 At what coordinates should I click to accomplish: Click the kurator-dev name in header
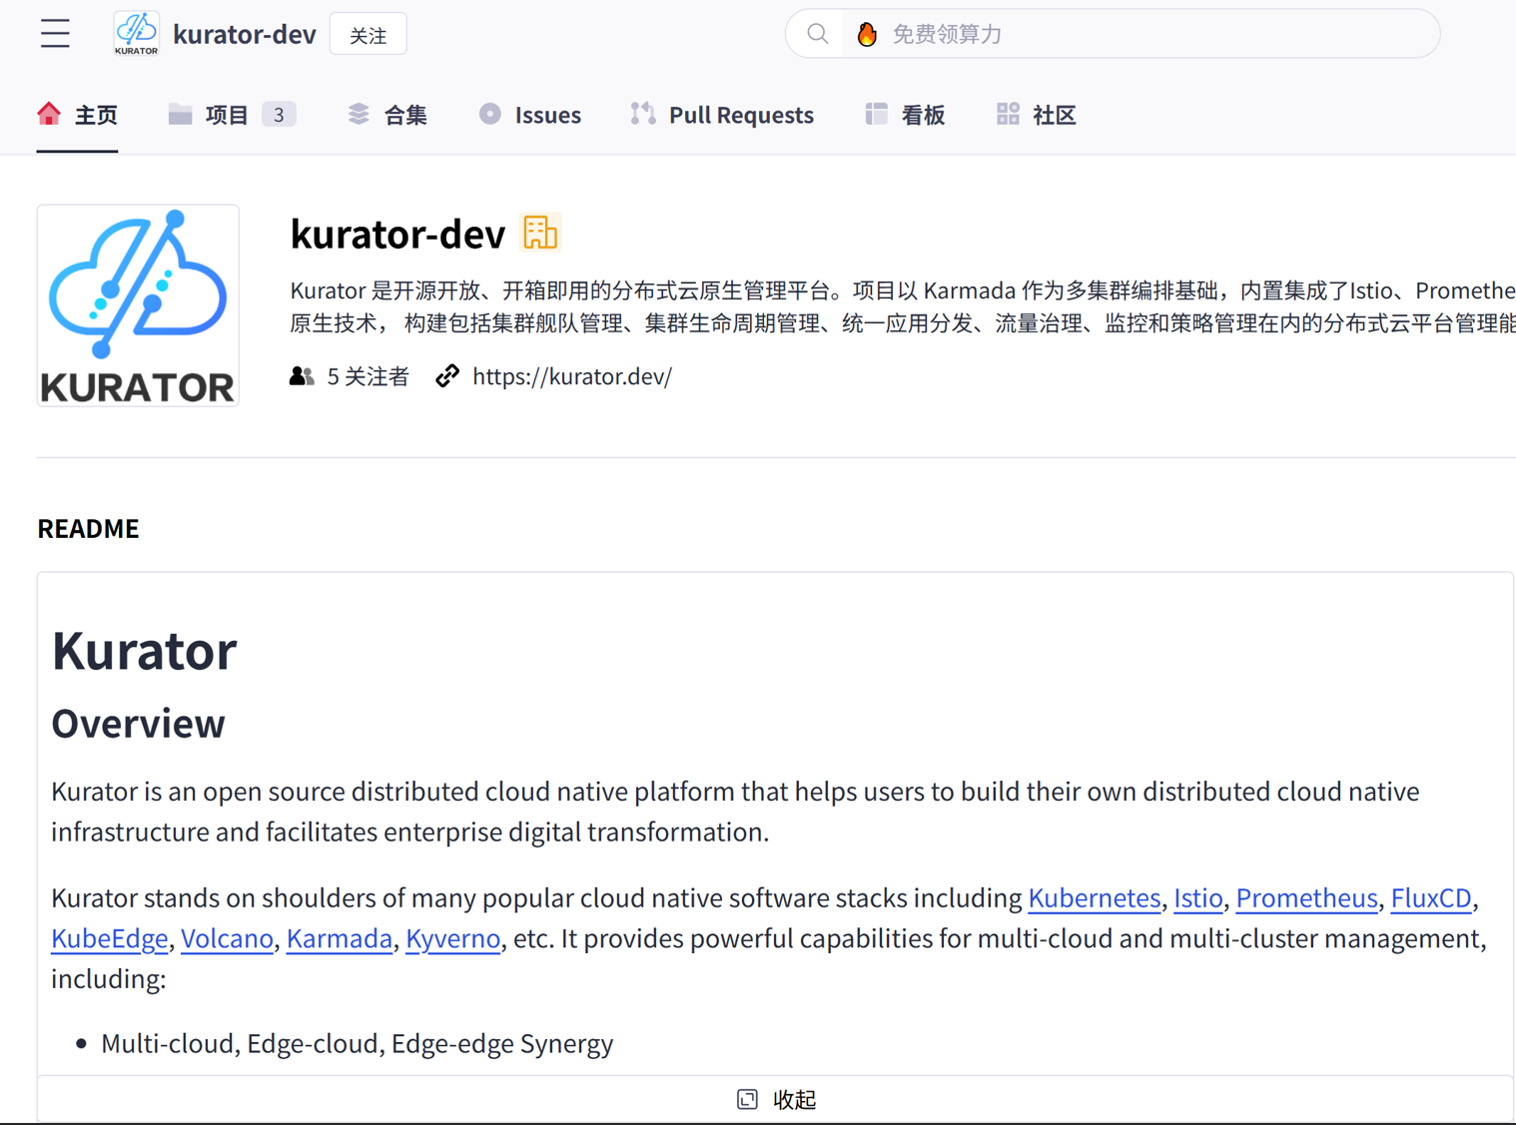[x=245, y=34]
